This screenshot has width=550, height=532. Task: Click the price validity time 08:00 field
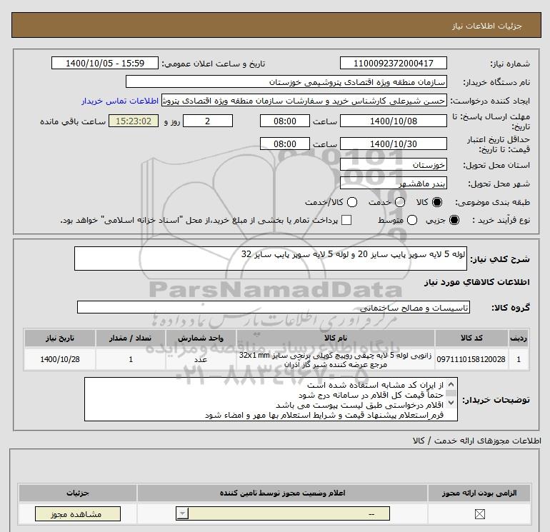point(285,144)
